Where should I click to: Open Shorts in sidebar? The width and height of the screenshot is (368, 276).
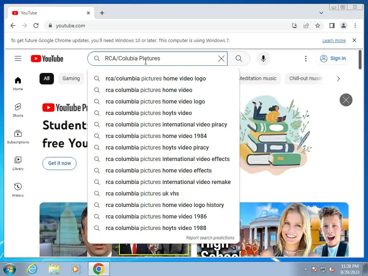point(18,110)
